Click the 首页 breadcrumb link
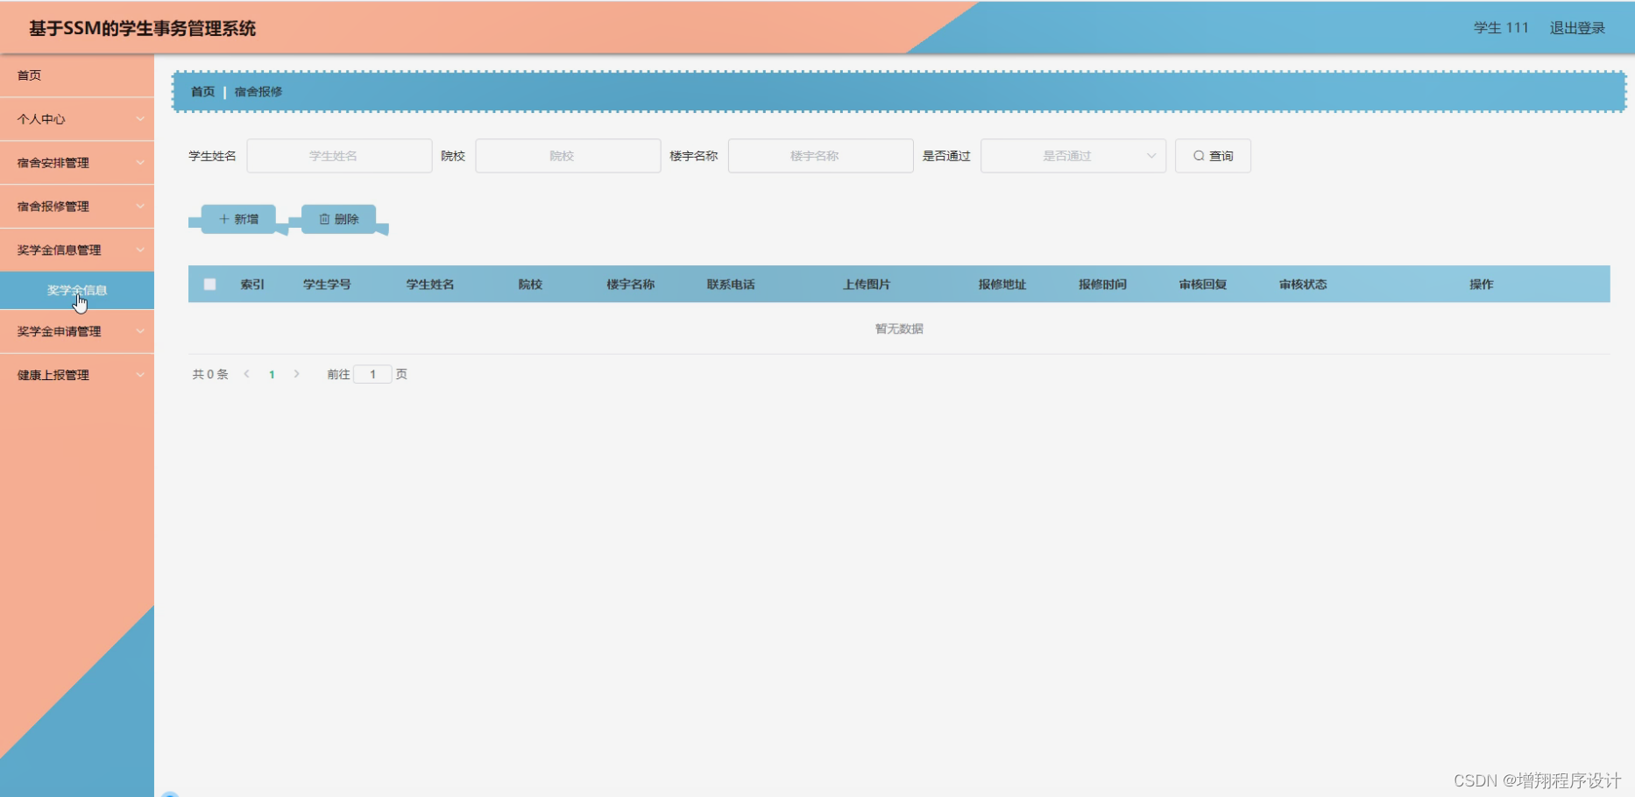Image resolution: width=1635 pixels, height=797 pixels. point(202,91)
